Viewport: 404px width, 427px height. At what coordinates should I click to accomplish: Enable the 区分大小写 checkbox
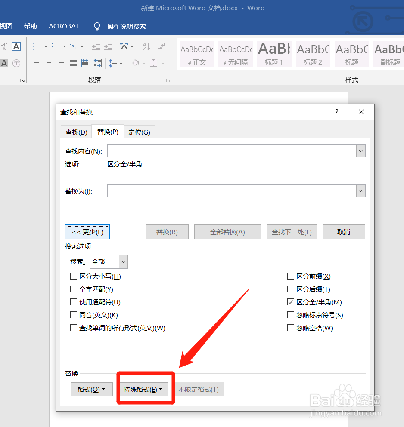[74, 276]
